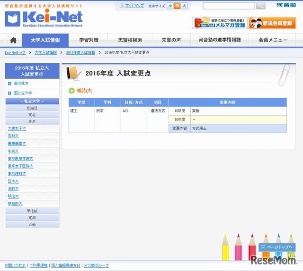Image resolution: width=303 pixels, height=271 pixels.
Task: Open the 東京理科大 link
Action: pyautogui.click(x=17, y=174)
